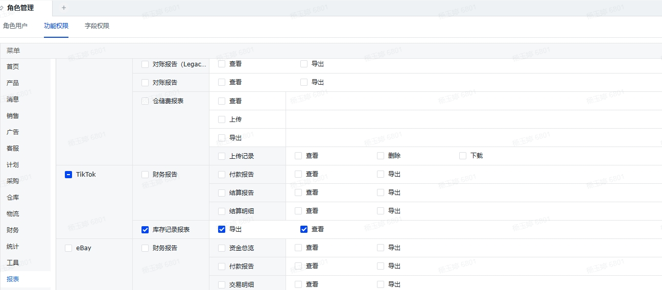Check the eBay checkbox
662x290 pixels.
pos(68,248)
